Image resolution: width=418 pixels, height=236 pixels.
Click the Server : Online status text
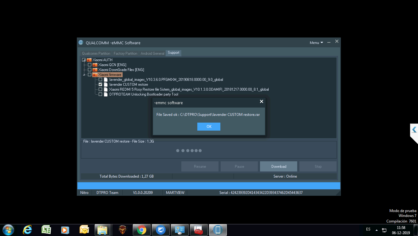pos(285,176)
